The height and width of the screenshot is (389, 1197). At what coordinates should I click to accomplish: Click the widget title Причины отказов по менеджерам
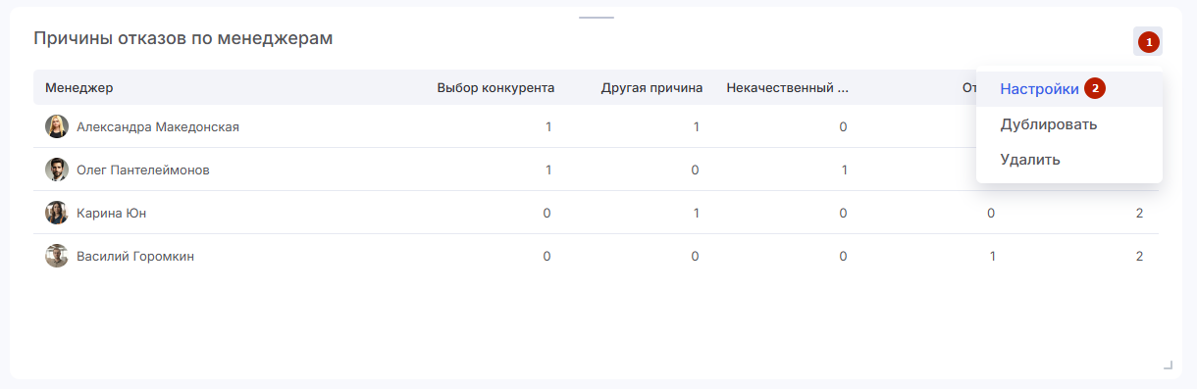click(x=183, y=38)
